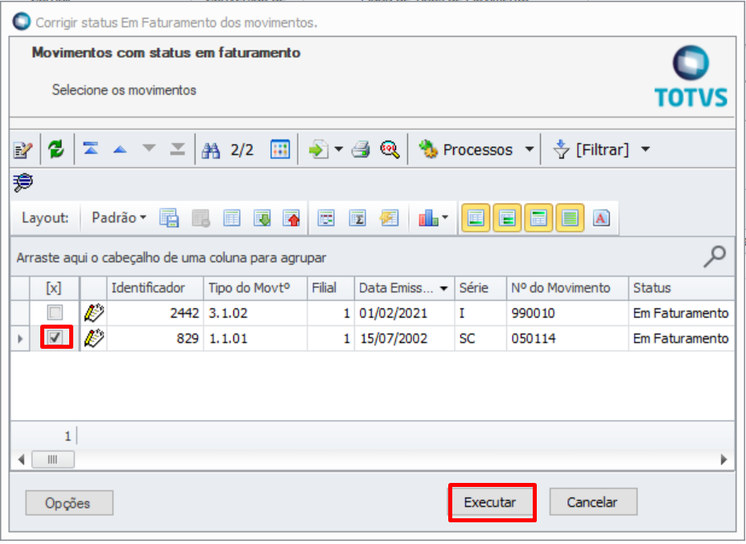Click the Nº do Movimento column header
The width and height of the screenshot is (746, 544).
coord(567,288)
